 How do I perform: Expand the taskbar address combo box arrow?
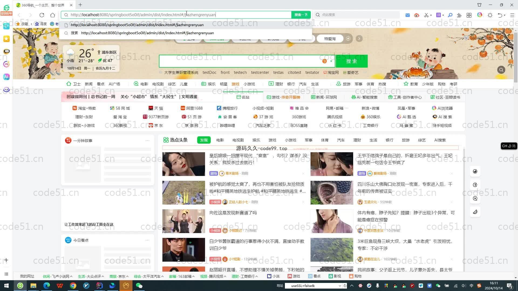tap(340, 286)
